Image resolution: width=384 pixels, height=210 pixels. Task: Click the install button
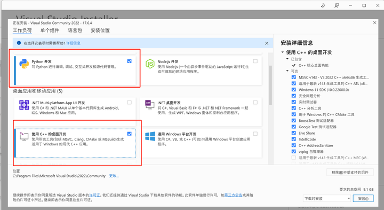coord(363,198)
